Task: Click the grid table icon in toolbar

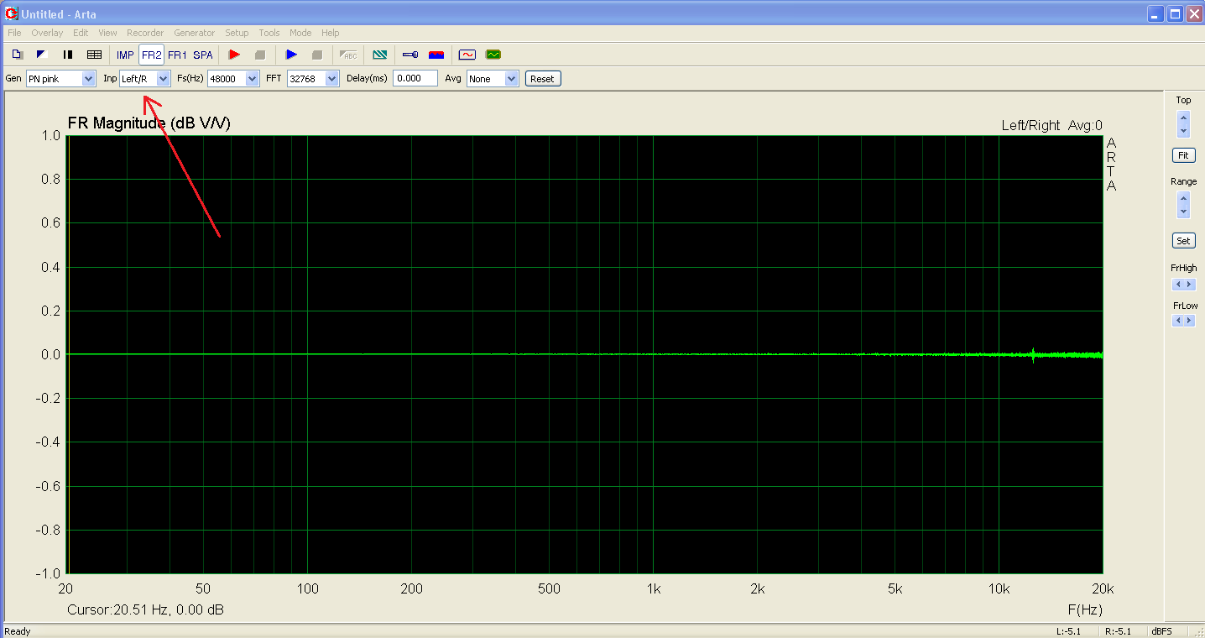Action: point(94,55)
